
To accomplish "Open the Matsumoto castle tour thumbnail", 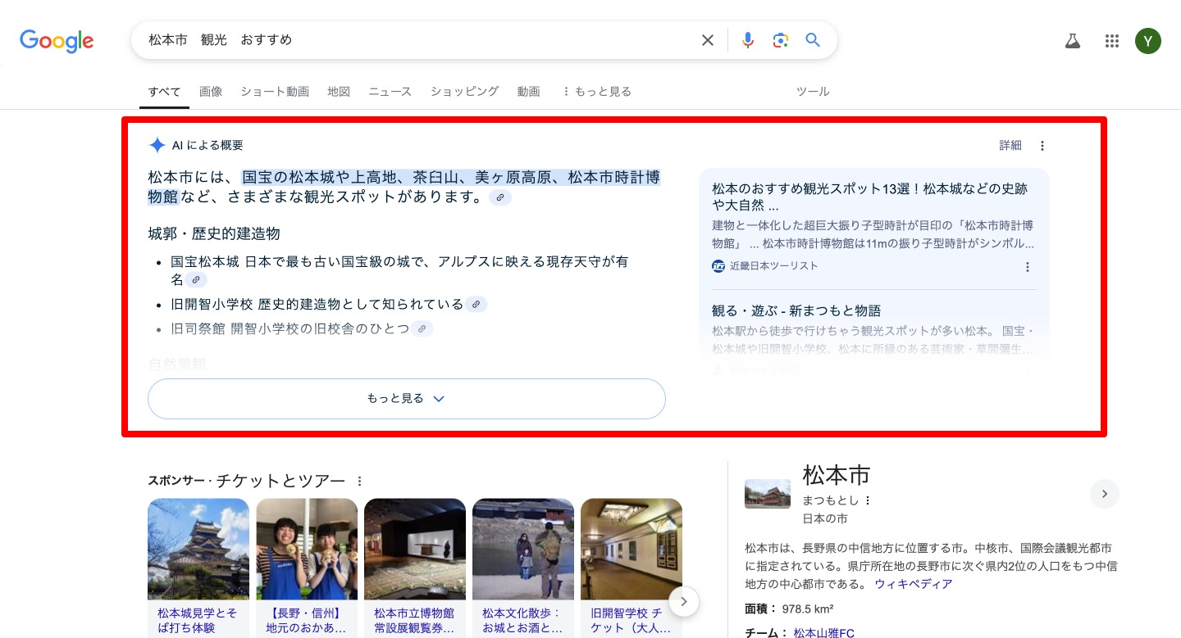I will [x=198, y=550].
